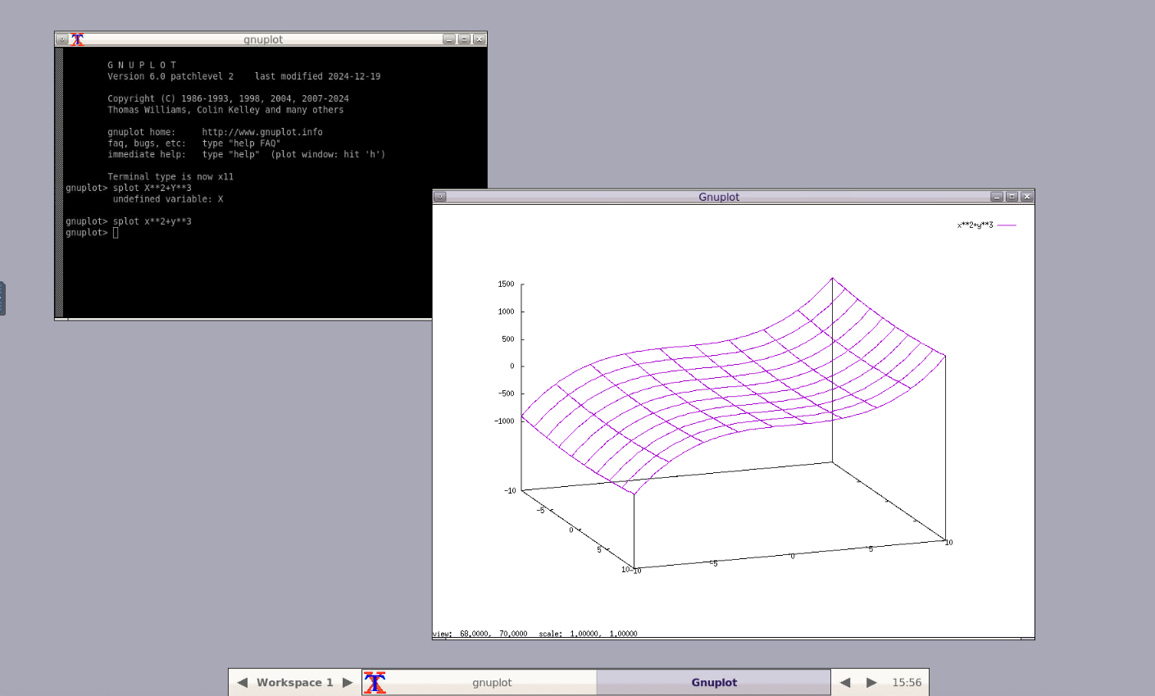Click the -500 z-axis tick label
Screen dimensions: 1155x696
tap(506, 393)
